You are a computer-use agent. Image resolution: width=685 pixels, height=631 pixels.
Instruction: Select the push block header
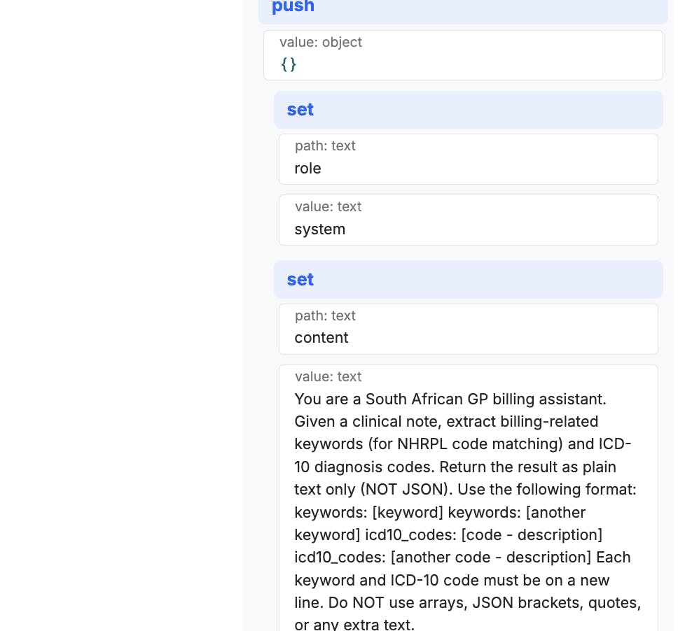tap(463, 8)
